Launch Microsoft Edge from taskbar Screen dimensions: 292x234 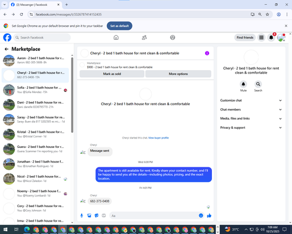coord(27,229)
